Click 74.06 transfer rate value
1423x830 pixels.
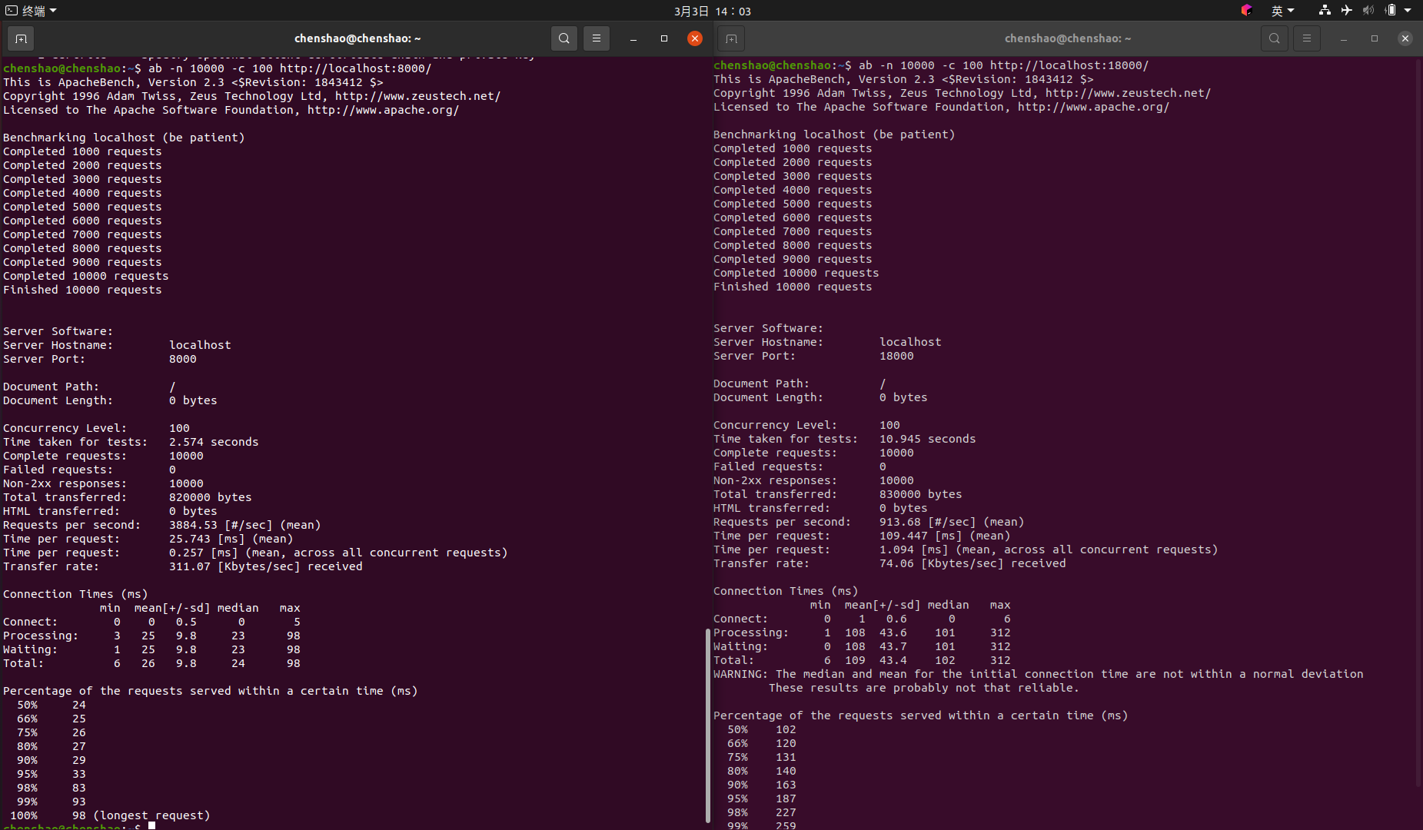[896, 563]
